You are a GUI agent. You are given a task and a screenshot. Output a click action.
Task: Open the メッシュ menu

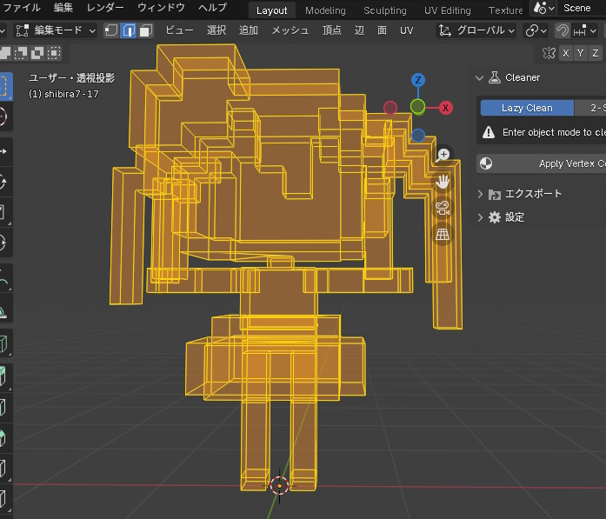290,30
